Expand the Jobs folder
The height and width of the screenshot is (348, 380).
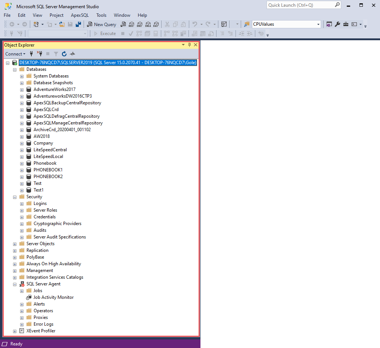click(x=22, y=291)
